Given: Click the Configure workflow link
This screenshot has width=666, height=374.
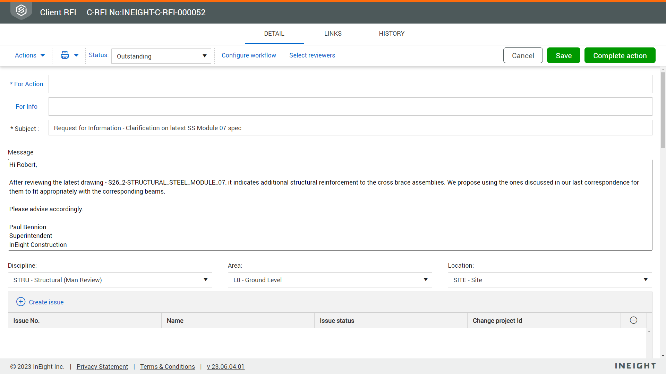Looking at the screenshot, I should coord(249,55).
